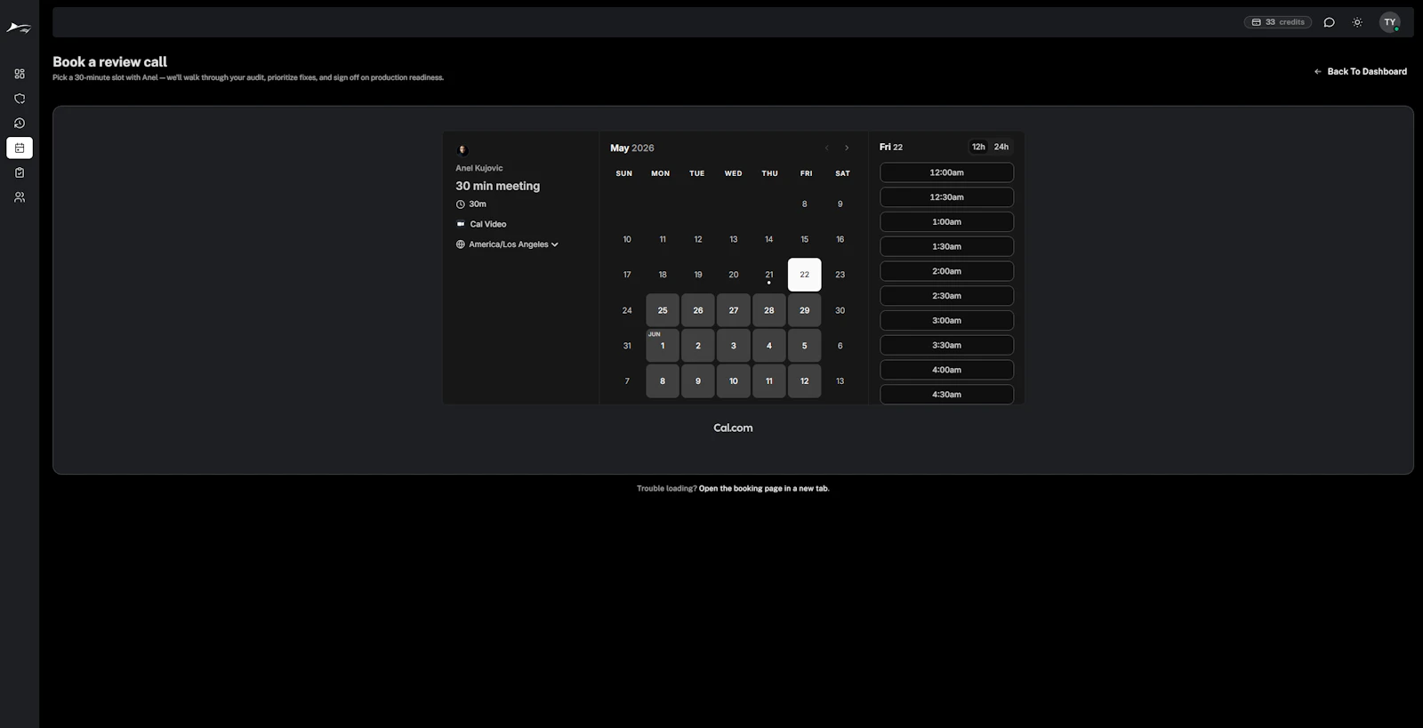Choose the 2:00am time slot

click(947, 271)
